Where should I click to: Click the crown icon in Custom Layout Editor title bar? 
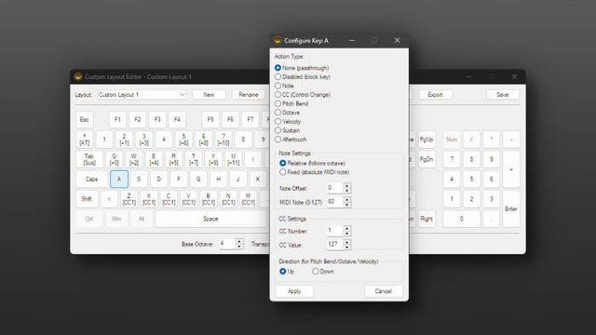pos(78,76)
